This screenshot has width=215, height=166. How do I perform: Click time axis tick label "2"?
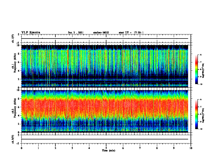coord(55,148)
